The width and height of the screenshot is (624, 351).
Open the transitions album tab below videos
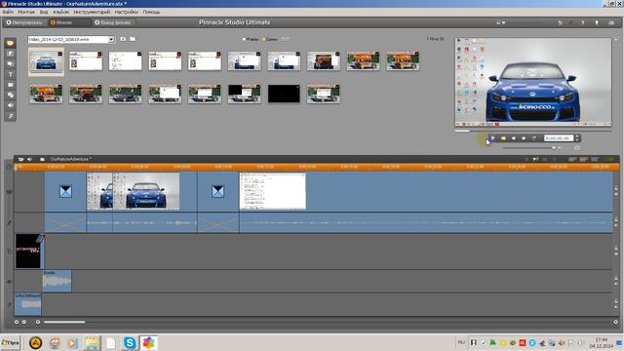(x=10, y=54)
